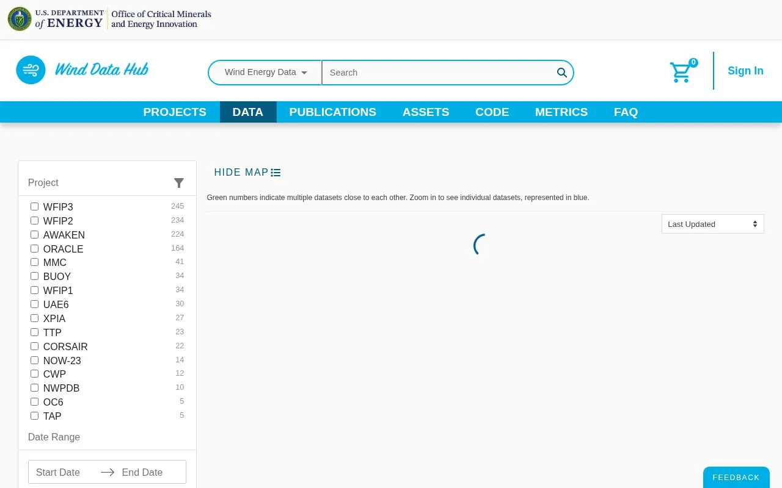Image resolution: width=782 pixels, height=488 pixels.
Task: Open the FAQ navigation tab
Action: pyautogui.click(x=626, y=112)
